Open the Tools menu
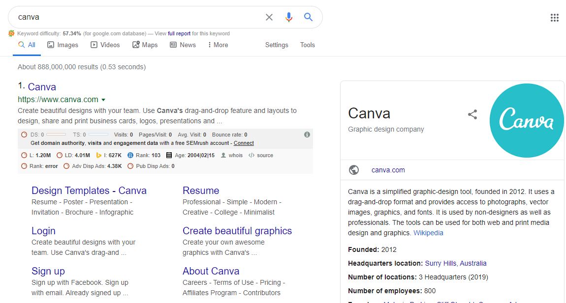The width and height of the screenshot is (566, 303). click(307, 45)
